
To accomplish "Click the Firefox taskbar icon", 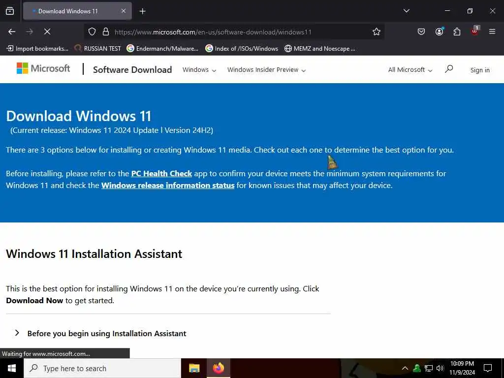I will pyautogui.click(x=218, y=368).
